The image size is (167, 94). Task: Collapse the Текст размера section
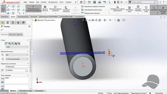click(28, 75)
